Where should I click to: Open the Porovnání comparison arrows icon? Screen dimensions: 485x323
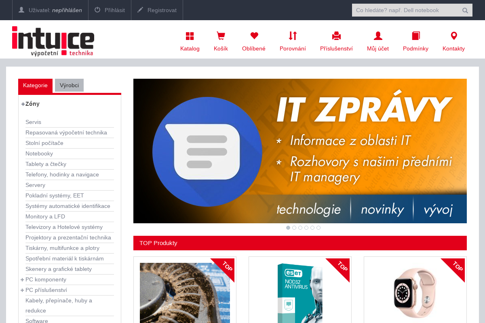[293, 36]
